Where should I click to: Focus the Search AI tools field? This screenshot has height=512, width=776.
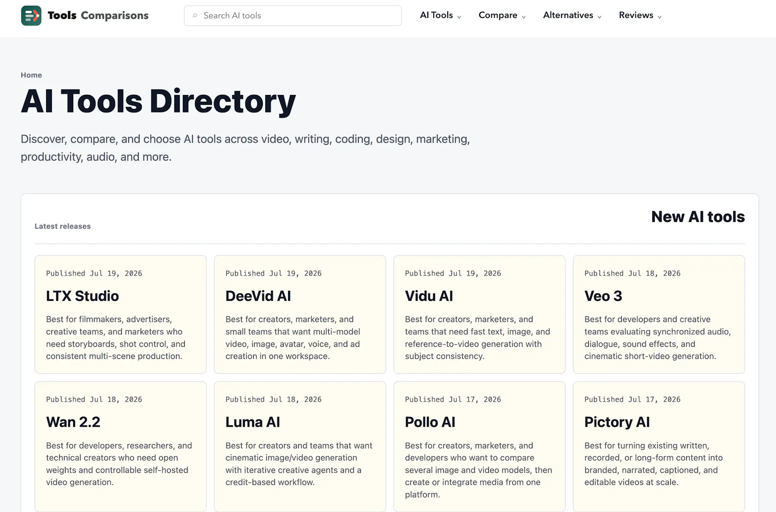(293, 16)
